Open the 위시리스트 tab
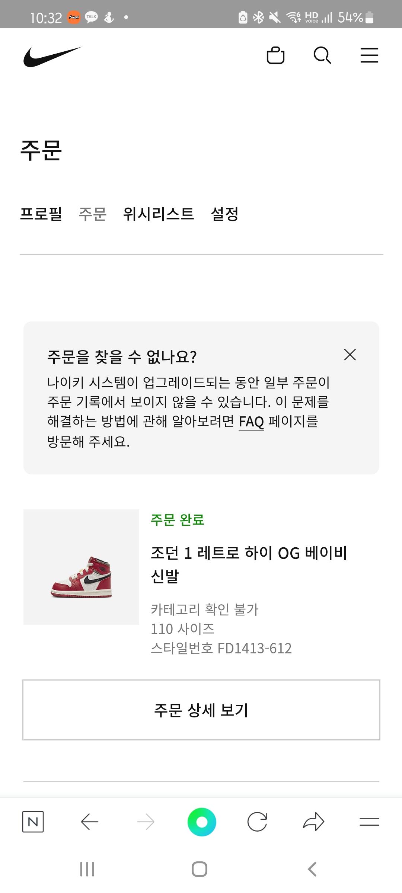402x893 pixels. 159,214
